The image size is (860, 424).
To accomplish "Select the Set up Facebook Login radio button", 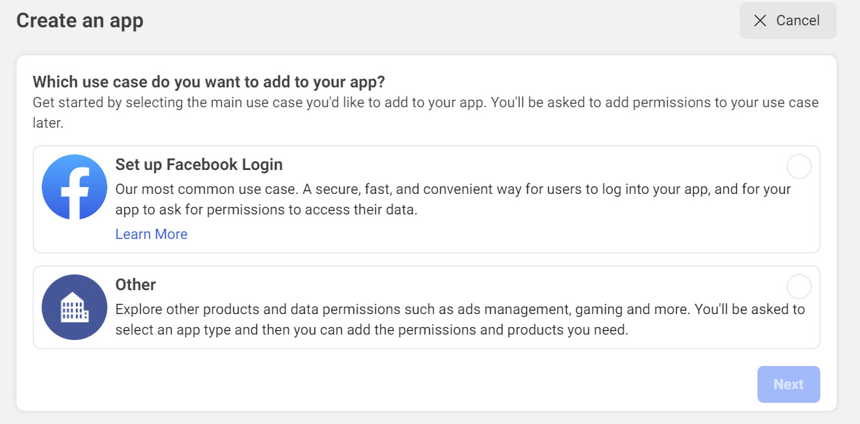I will pos(798,167).
